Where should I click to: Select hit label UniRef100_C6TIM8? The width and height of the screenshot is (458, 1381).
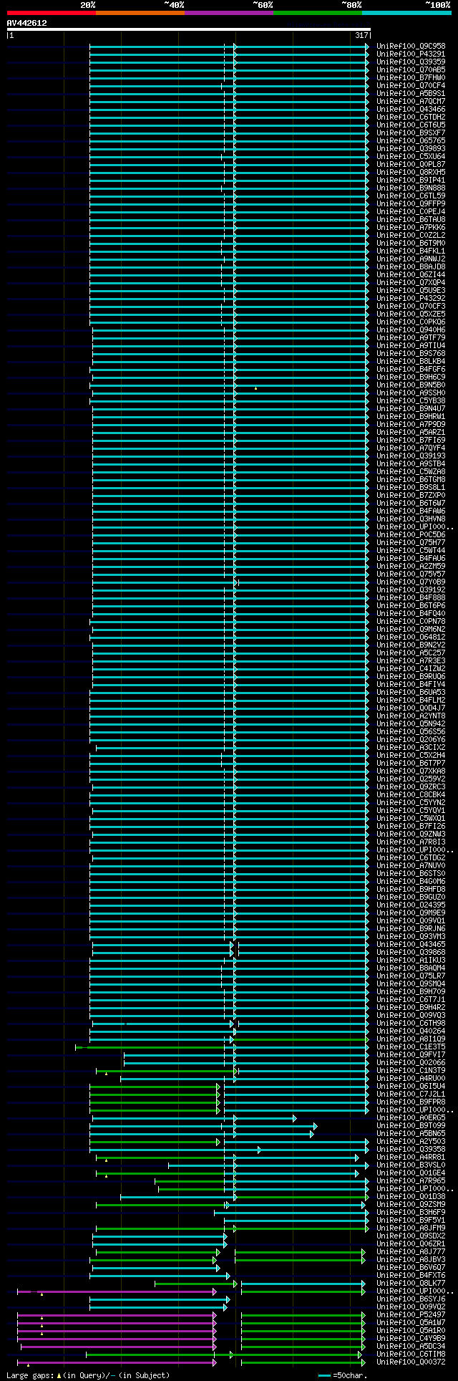pyautogui.click(x=411, y=1354)
